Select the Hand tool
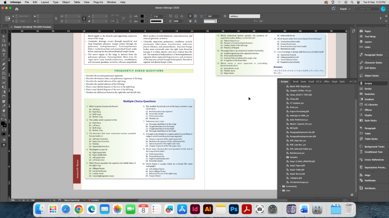Screen dimensions: 389x218 (4, 111)
